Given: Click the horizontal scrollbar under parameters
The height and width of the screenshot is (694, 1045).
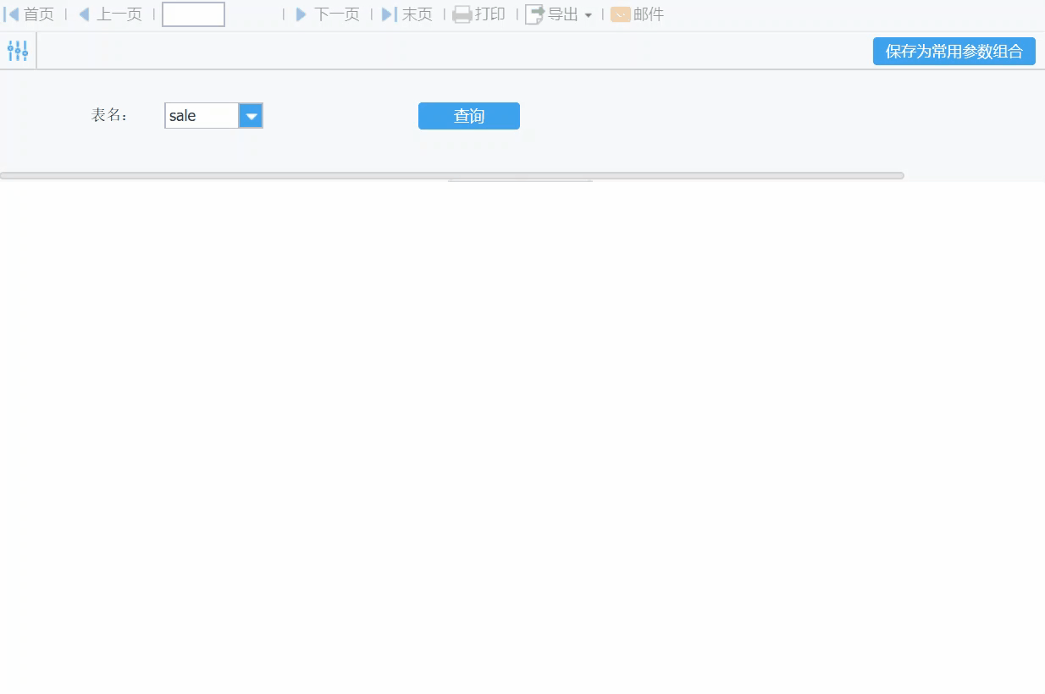Looking at the screenshot, I should (x=452, y=175).
